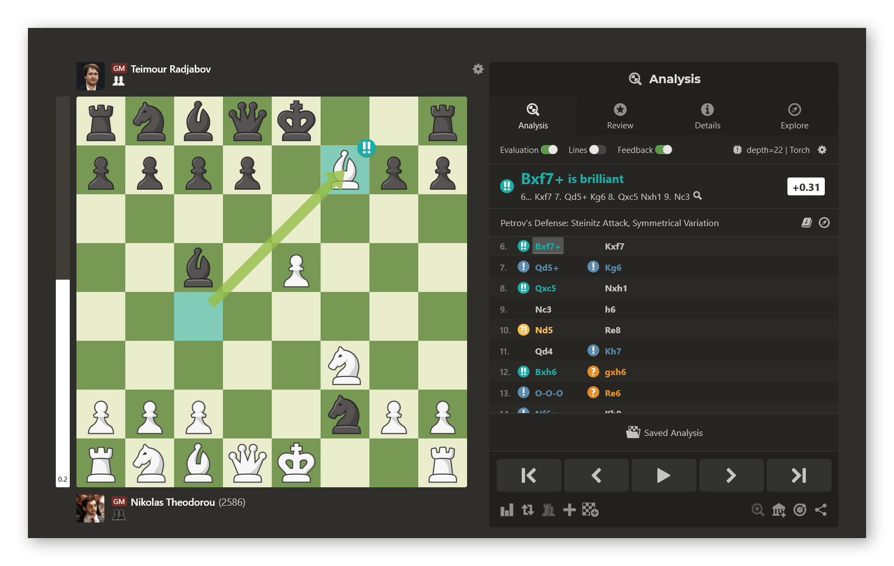Click the magnifier next to the suggested line
The image size is (894, 566).
tap(698, 196)
